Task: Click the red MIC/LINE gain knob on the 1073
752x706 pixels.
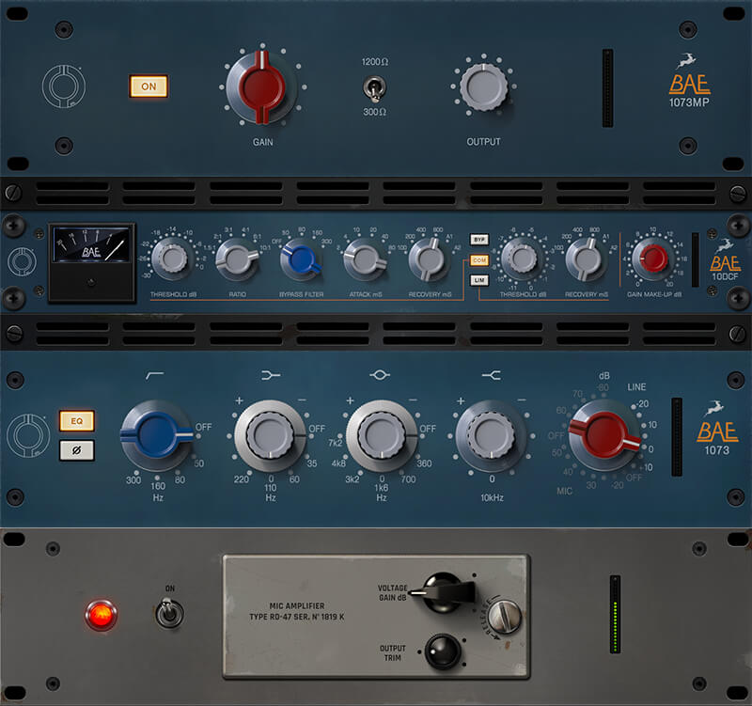Action: (604, 435)
